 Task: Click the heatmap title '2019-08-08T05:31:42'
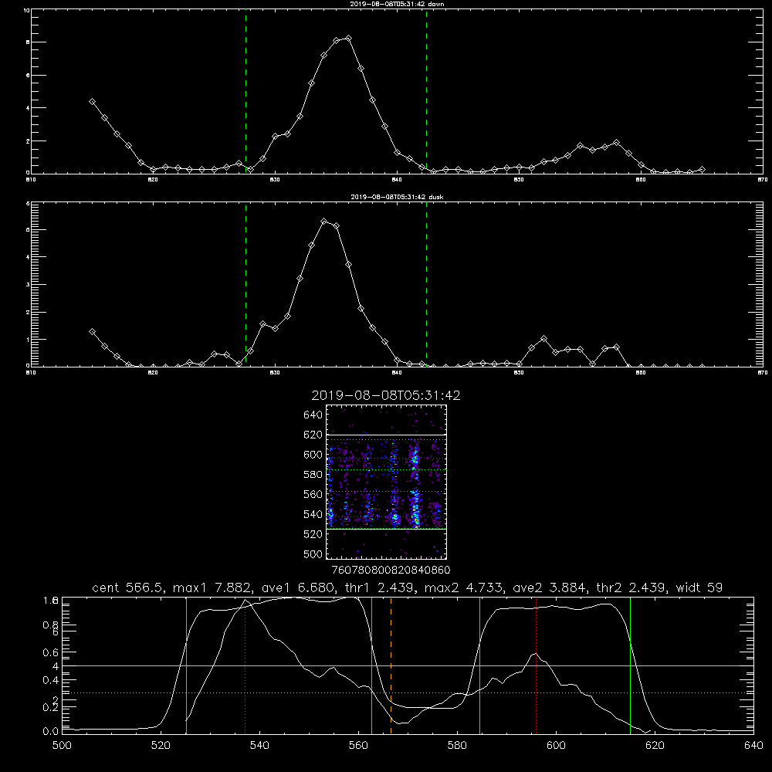(386, 395)
